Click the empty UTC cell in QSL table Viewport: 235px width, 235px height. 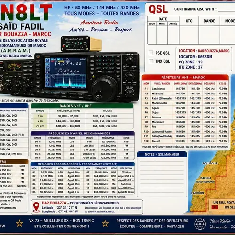[189, 35]
